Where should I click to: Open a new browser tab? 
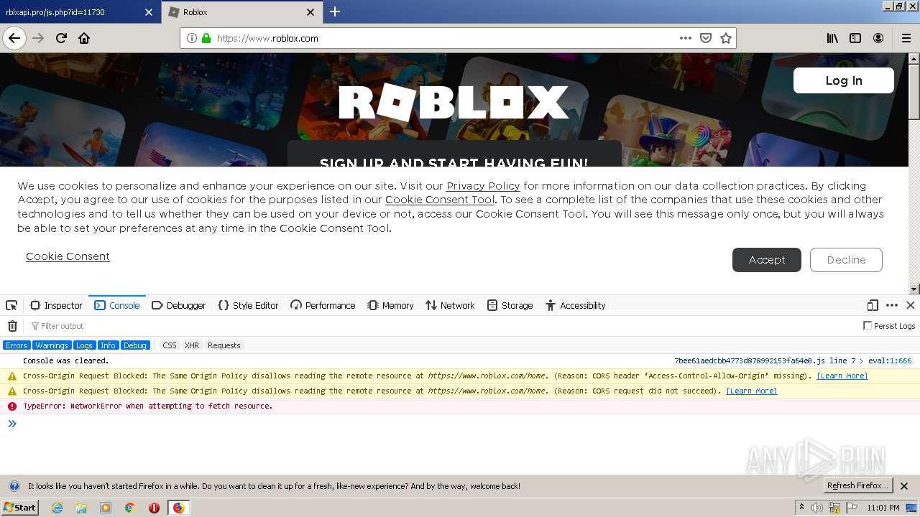click(335, 11)
